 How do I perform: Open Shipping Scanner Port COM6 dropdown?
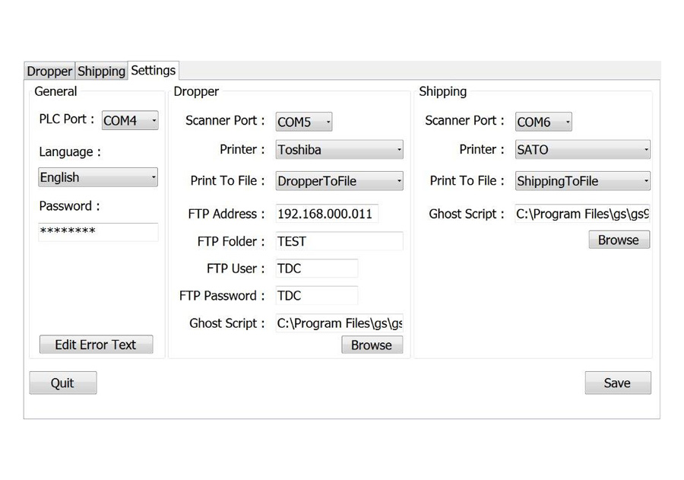pos(543,122)
